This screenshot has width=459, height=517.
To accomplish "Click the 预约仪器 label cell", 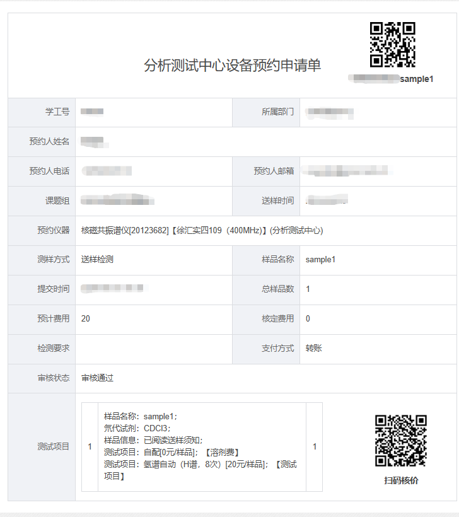I will 53,231.
